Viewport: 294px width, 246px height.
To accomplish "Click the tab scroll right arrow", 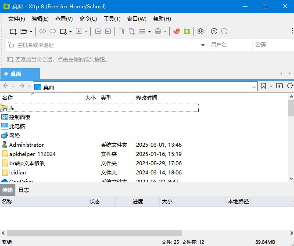I will click(x=290, y=73).
